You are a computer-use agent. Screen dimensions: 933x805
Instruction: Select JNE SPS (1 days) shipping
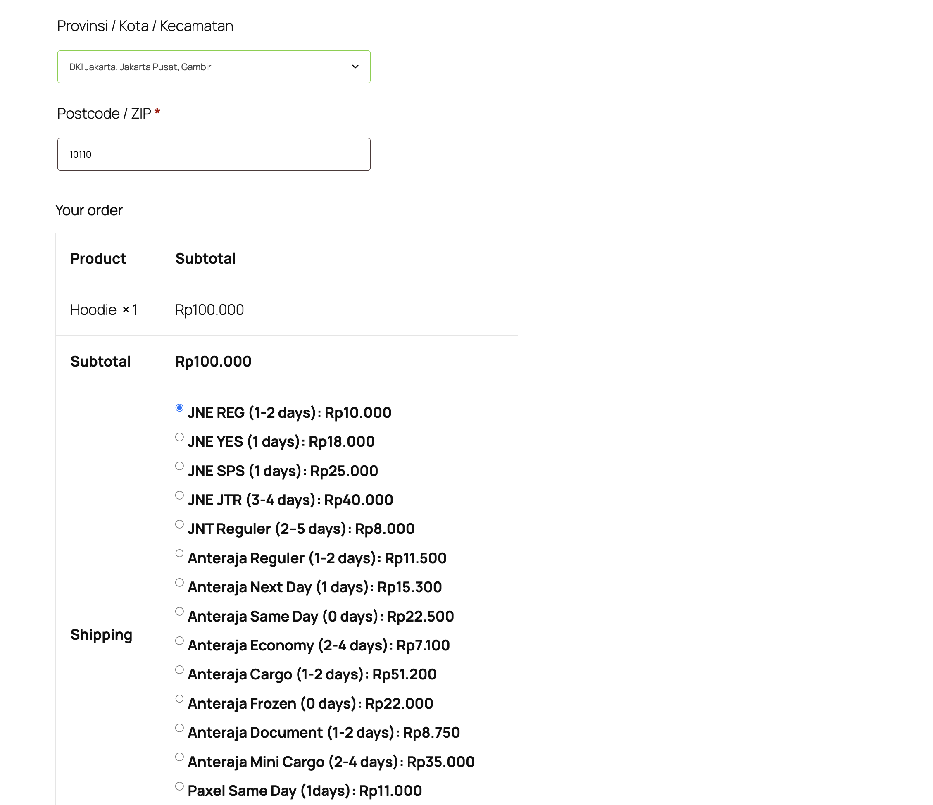tap(179, 466)
